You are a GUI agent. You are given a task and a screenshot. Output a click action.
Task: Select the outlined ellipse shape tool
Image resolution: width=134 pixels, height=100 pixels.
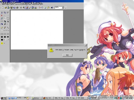tap(8, 34)
